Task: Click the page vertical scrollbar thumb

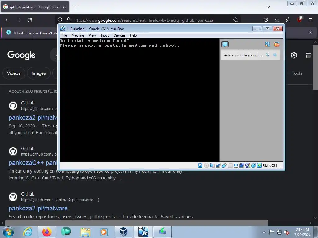Action: [315, 67]
